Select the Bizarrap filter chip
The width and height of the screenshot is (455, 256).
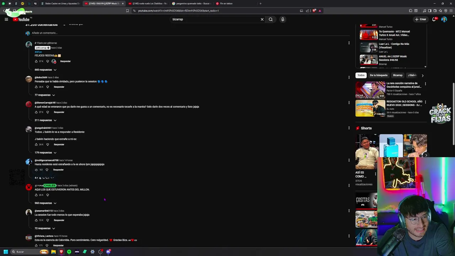point(398,75)
